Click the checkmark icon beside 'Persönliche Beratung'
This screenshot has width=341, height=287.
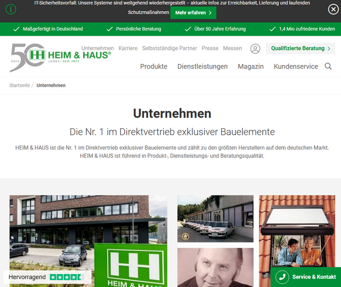click(110, 29)
